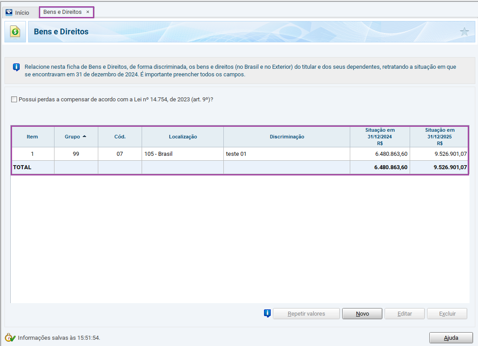The image size is (478, 346).
Task: Select the 'teste 01' description cell
Action: point(286,154)
